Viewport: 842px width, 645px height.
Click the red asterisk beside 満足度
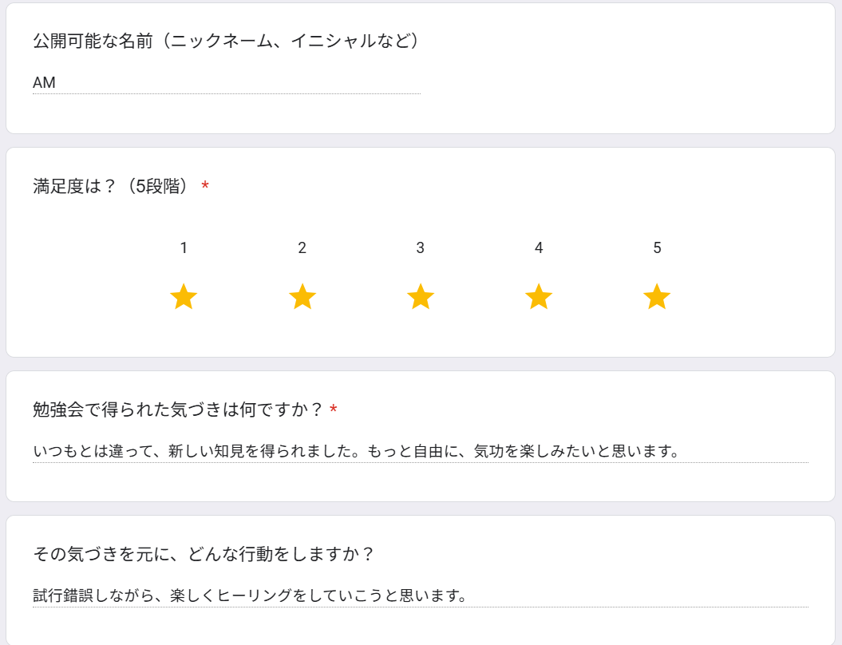pyautogui.click(x=204, y=186)
